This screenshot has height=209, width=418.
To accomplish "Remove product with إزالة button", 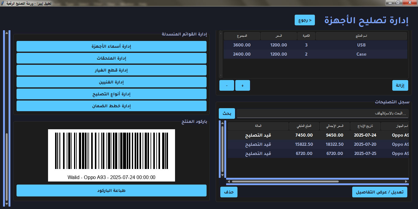I will [400, 86].
